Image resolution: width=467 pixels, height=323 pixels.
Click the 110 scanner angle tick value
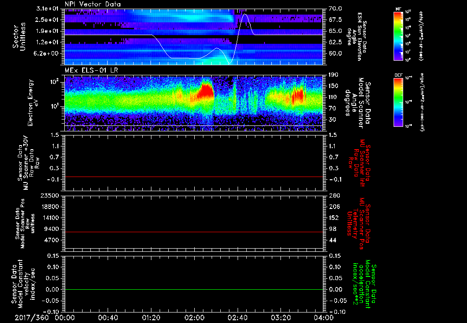(x=333, y=97)
